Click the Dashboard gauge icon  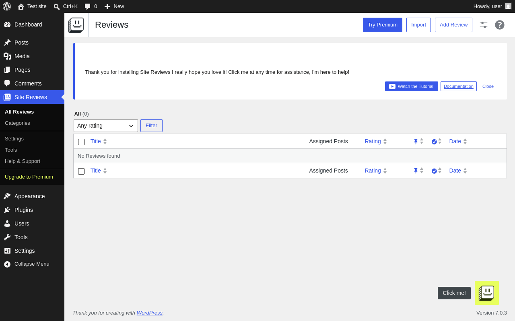pos(7,24)
